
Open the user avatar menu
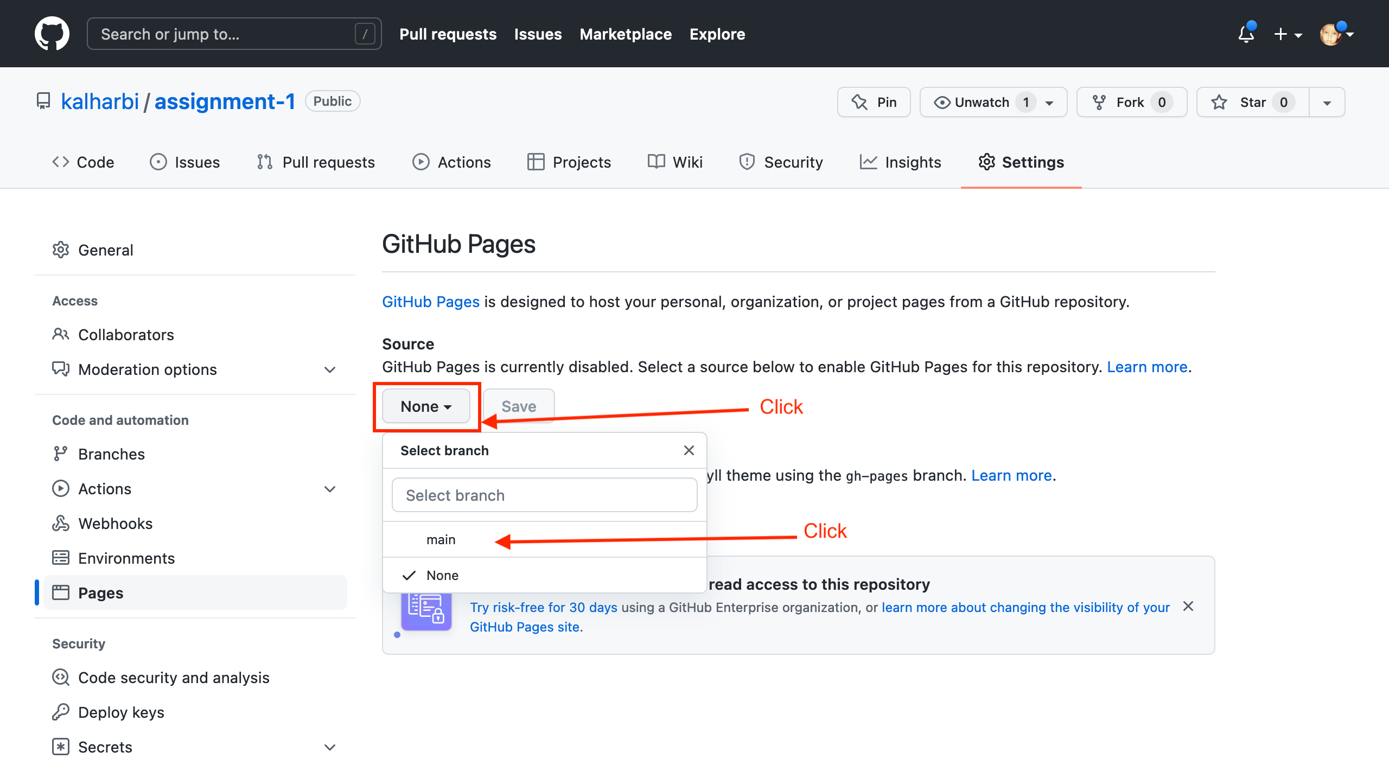pyautogui.click(x=1336, y=34)
